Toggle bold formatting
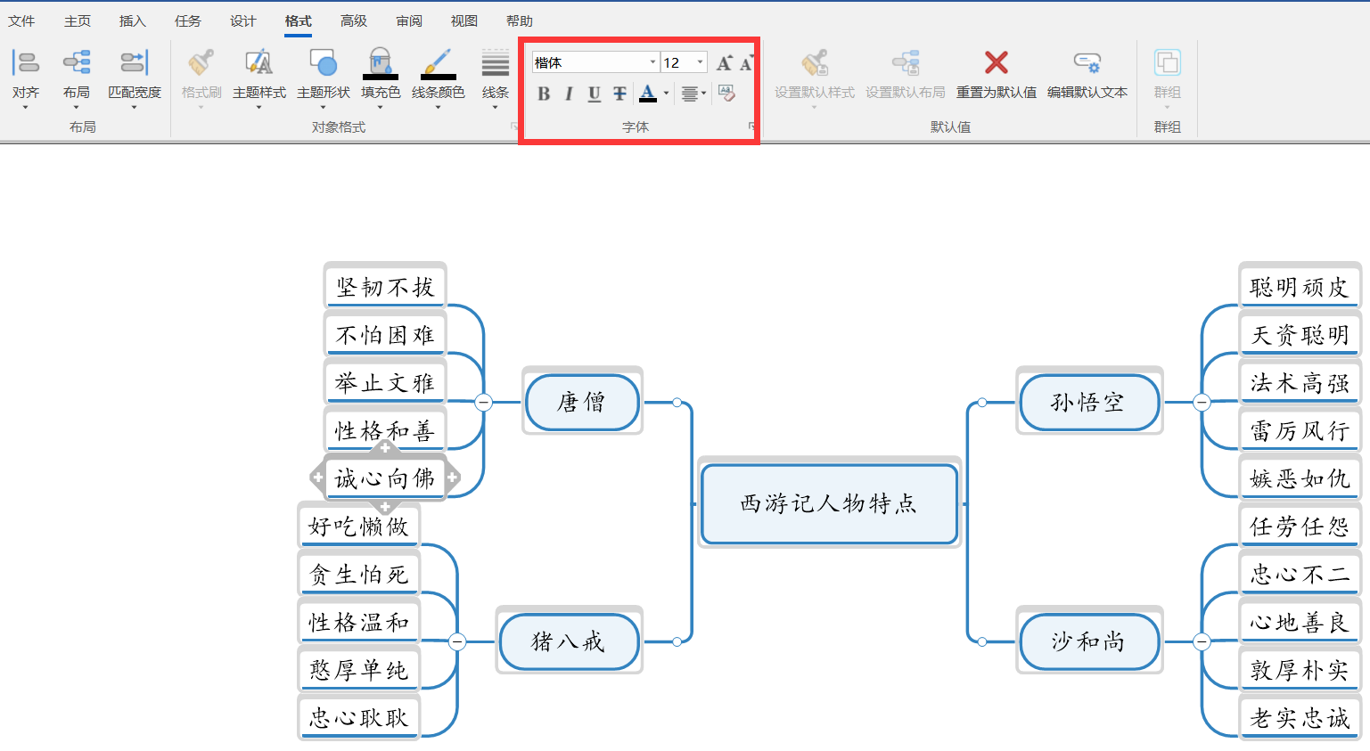This screenshot has height=751, width=1370. [x=544, y=94]
